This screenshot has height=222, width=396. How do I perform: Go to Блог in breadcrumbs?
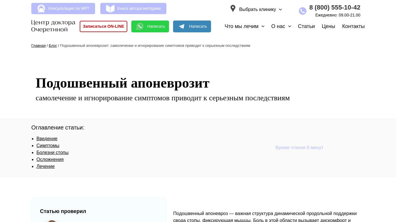[53, 46]
